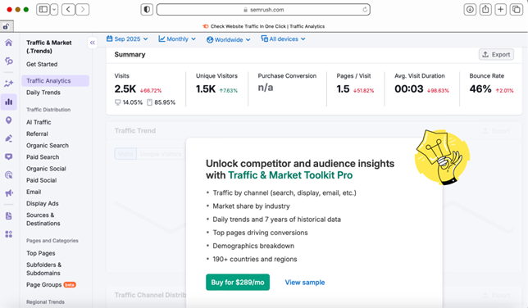Click the Safari share icon
Image resolution: width=528 pixels, height=308 pixels.
coord(485,10)
